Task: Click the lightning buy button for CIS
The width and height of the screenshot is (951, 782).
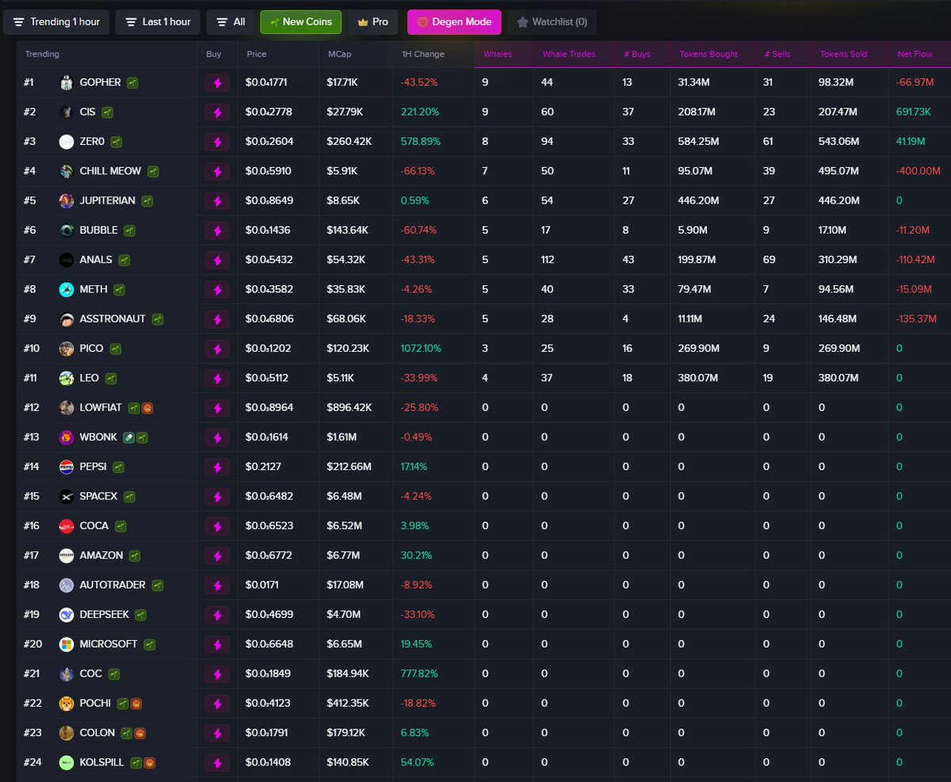Action: (217, 113)
